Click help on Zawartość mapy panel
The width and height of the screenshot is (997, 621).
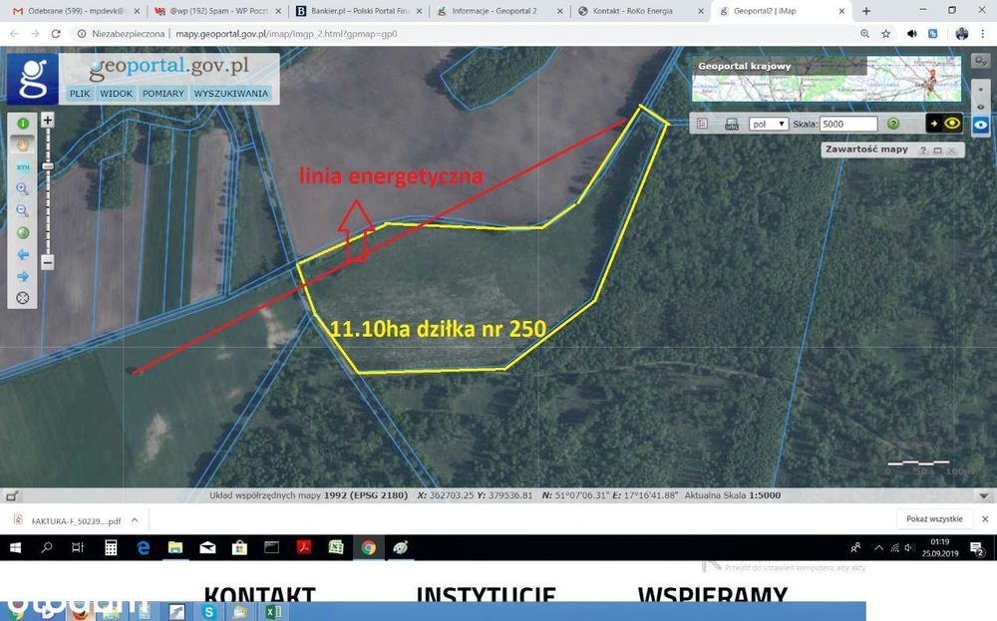(x=924, y=150)
